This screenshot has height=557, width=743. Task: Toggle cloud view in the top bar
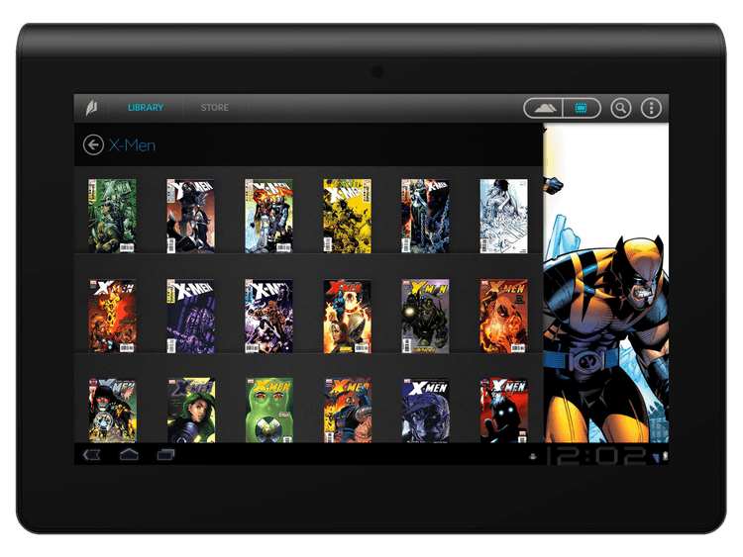point(543,108)
